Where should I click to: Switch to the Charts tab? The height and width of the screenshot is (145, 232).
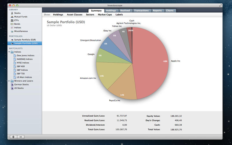(x=170, y=11)
